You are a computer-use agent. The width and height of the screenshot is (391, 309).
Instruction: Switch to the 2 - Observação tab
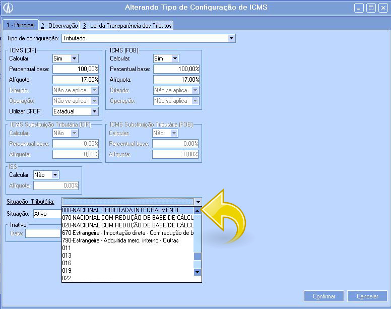tap(59, 25)
